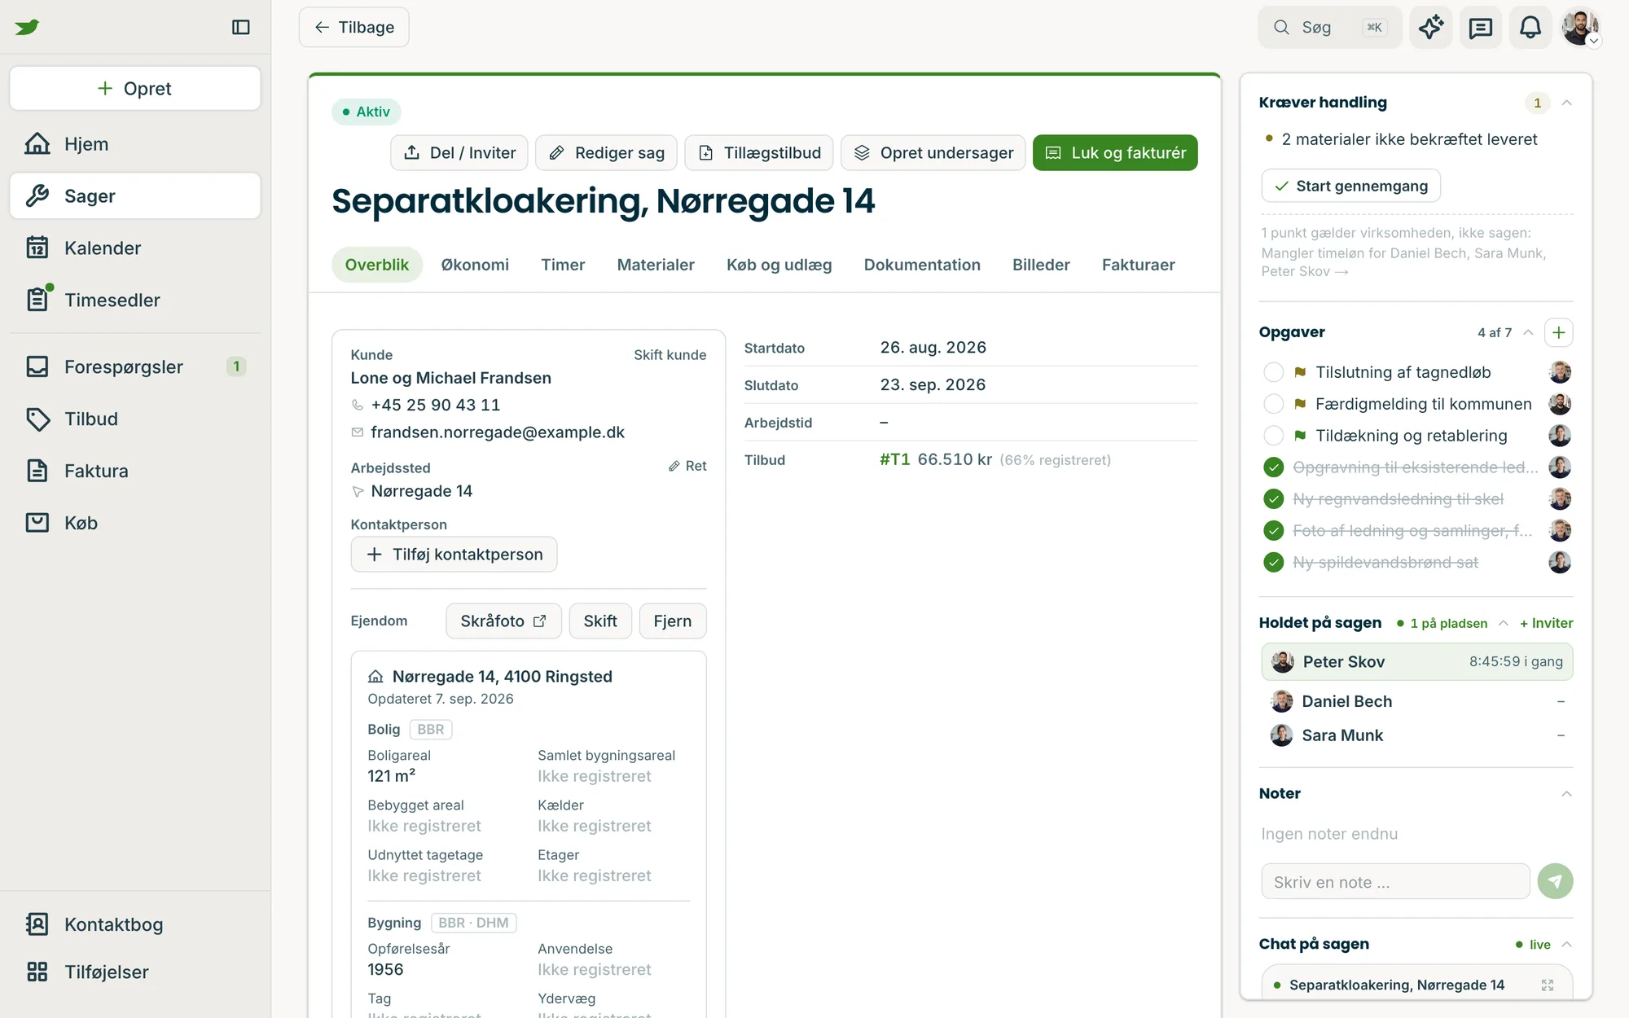Open the messages chat icon
Image resolution: width=1629 pixels, height=1018 pixels.
pyautogui.click(x=1480, y=27)
